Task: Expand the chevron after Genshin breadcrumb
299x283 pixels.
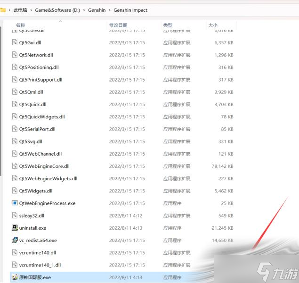Action: tap(110, 10)
